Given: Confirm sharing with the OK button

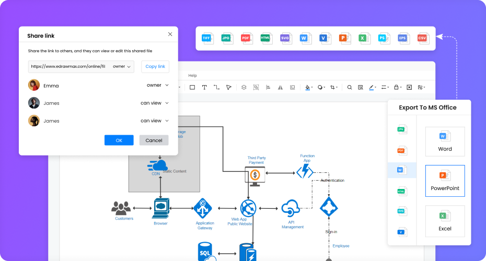Looking at the screenshot, I should 119,140.
